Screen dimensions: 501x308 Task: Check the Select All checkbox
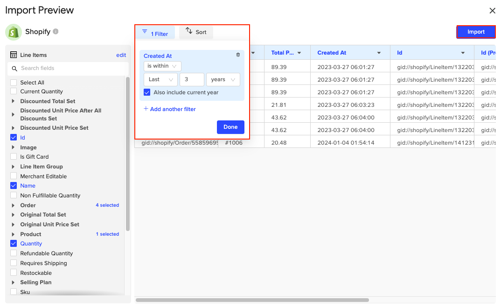pyautogui.click(x=14, y=83)
